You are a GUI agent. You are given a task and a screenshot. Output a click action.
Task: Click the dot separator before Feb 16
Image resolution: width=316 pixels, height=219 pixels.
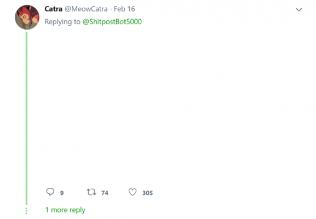tap(111, 9)
